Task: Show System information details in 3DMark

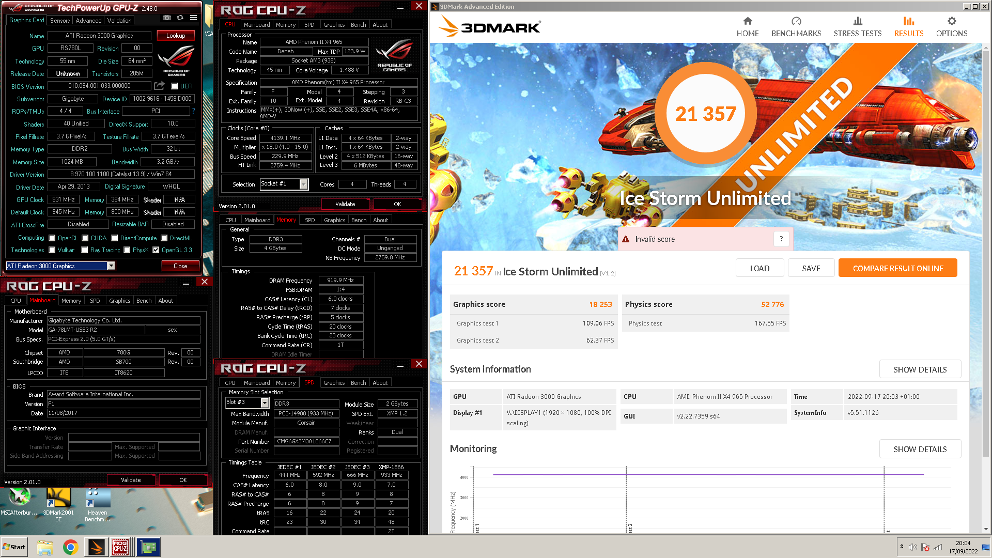Action: (x=920, y=369)
